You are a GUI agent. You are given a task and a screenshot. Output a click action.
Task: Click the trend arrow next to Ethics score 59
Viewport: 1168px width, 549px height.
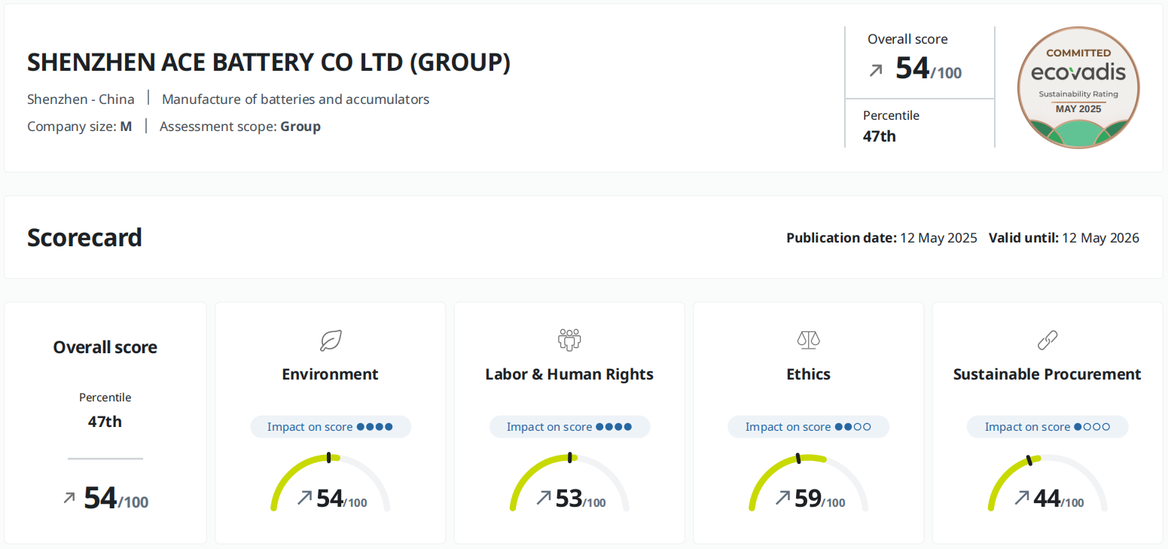click(782, 497)
